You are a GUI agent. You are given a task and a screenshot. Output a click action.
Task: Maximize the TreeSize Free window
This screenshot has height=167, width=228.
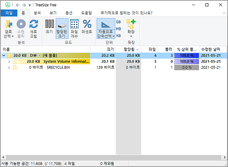[207, 5]
